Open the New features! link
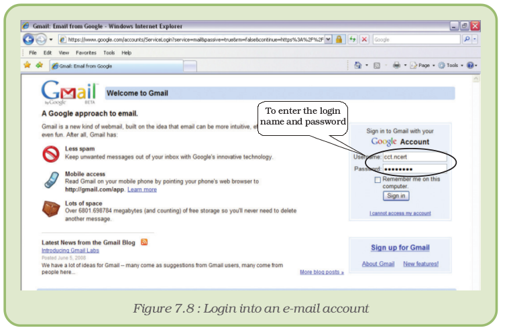This screenshot has width=505, height=330. [x=421, y=264]
